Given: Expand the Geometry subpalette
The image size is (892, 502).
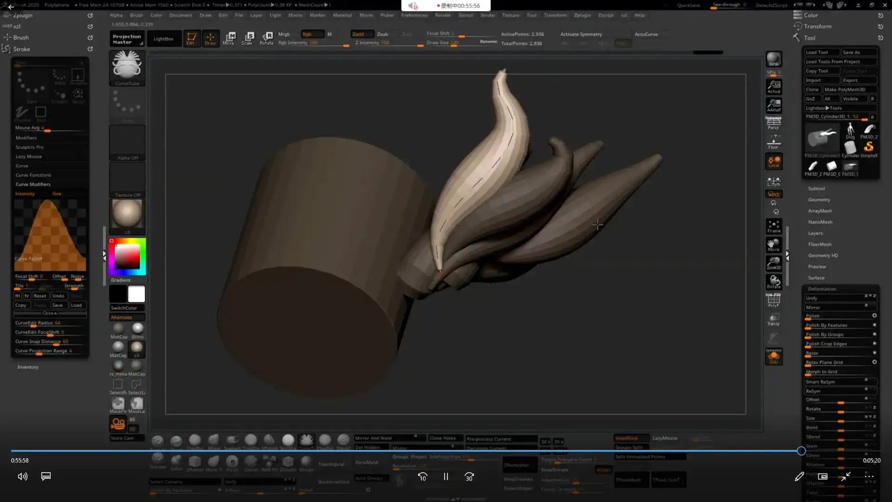Looking at the screenshot, I should pos(819,199).
